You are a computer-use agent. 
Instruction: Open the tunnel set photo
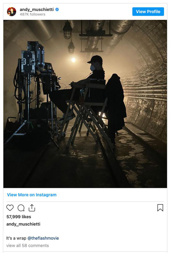(85, 104)
